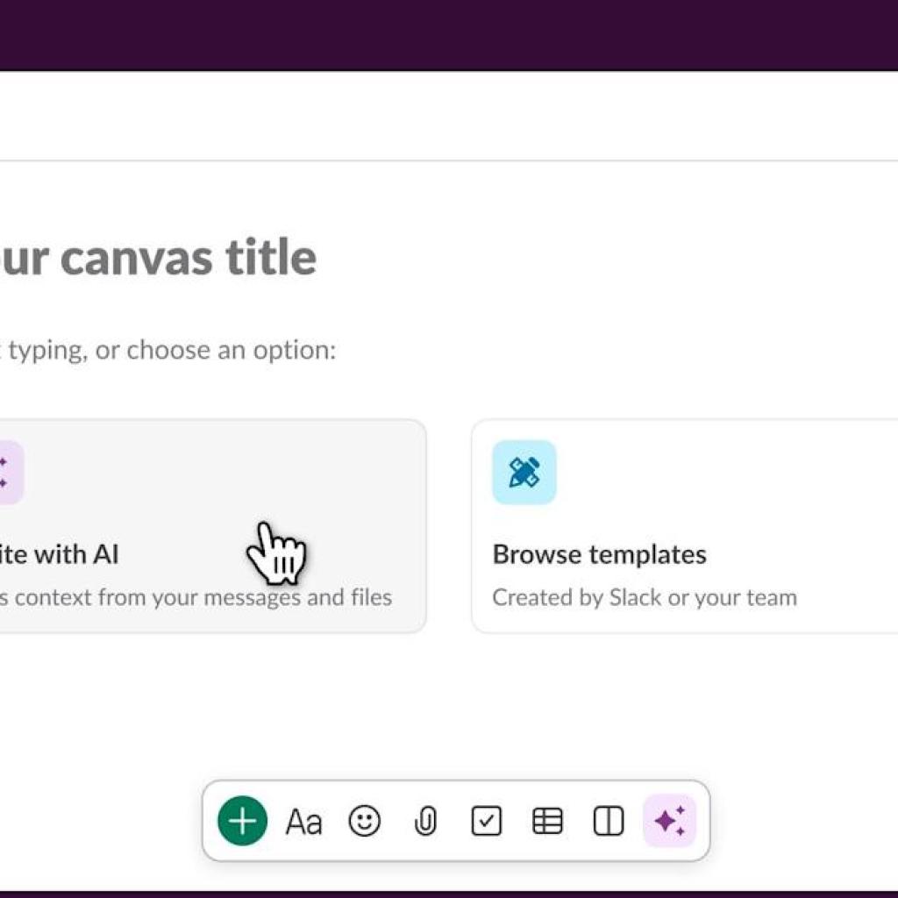This screenshot has height=898, width=898.
Task: Attach a file using the paperclip icon
Action: point(425,821)
